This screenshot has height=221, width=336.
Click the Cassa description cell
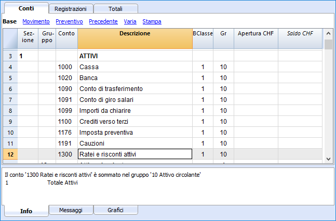coord(135,67)
